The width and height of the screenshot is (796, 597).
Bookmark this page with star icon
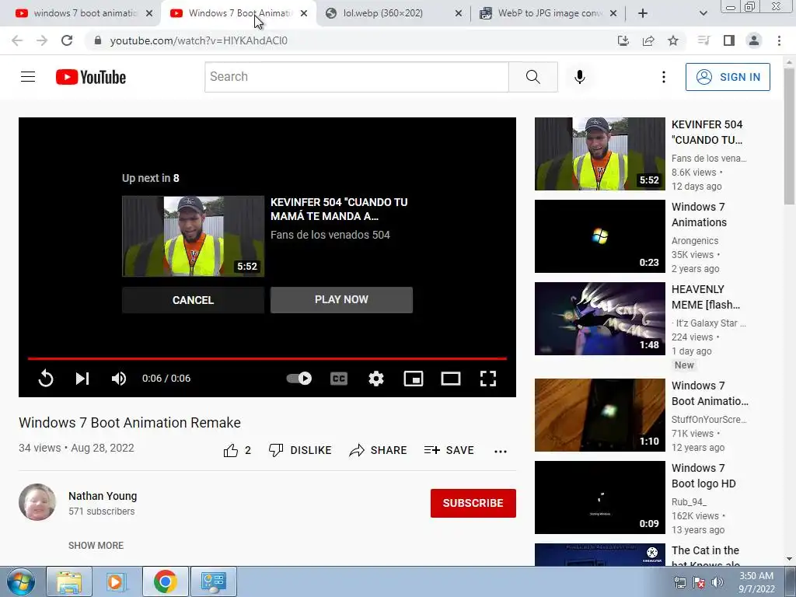coord(673,40)
